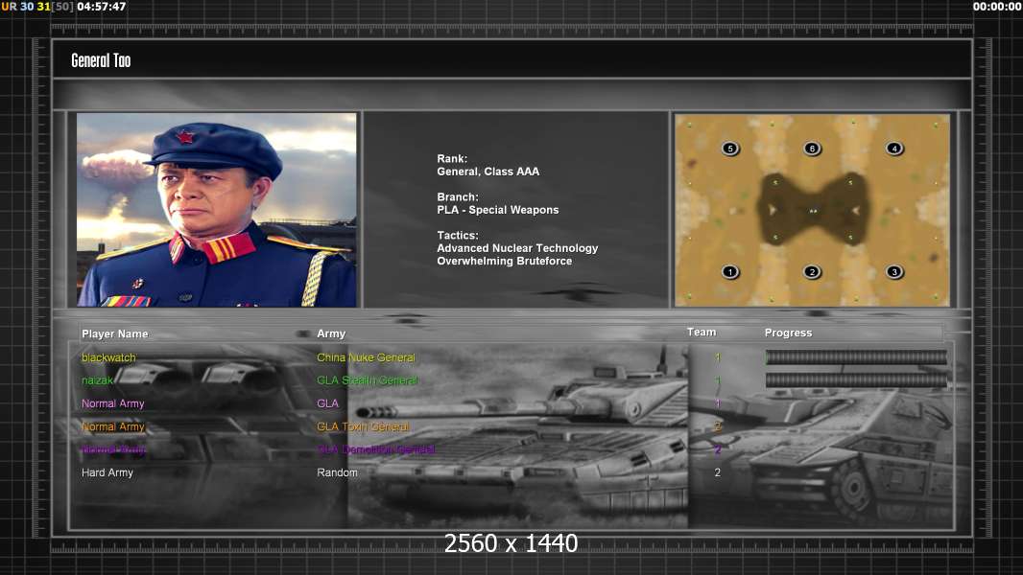Click the Team column header
This screenshot has height=575, width=1023.
pos(702,332)
